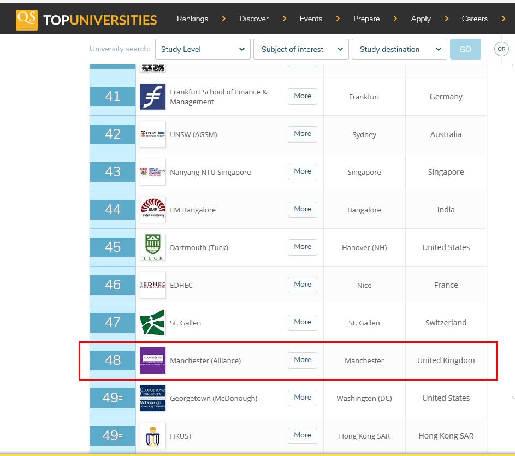Open the EDHEC university link
This screenshot has width=515, height=456.
tap(181, 285)
